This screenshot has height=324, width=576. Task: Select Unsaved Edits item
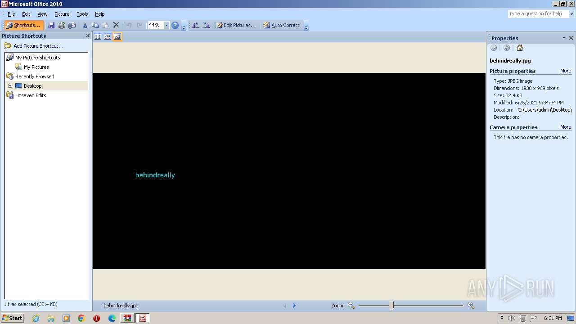point(31,95)
